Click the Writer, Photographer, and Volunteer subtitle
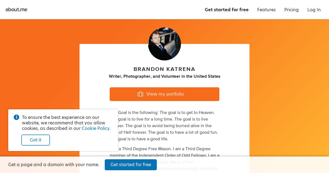This screenshot has width=329, height=173. 164,76
